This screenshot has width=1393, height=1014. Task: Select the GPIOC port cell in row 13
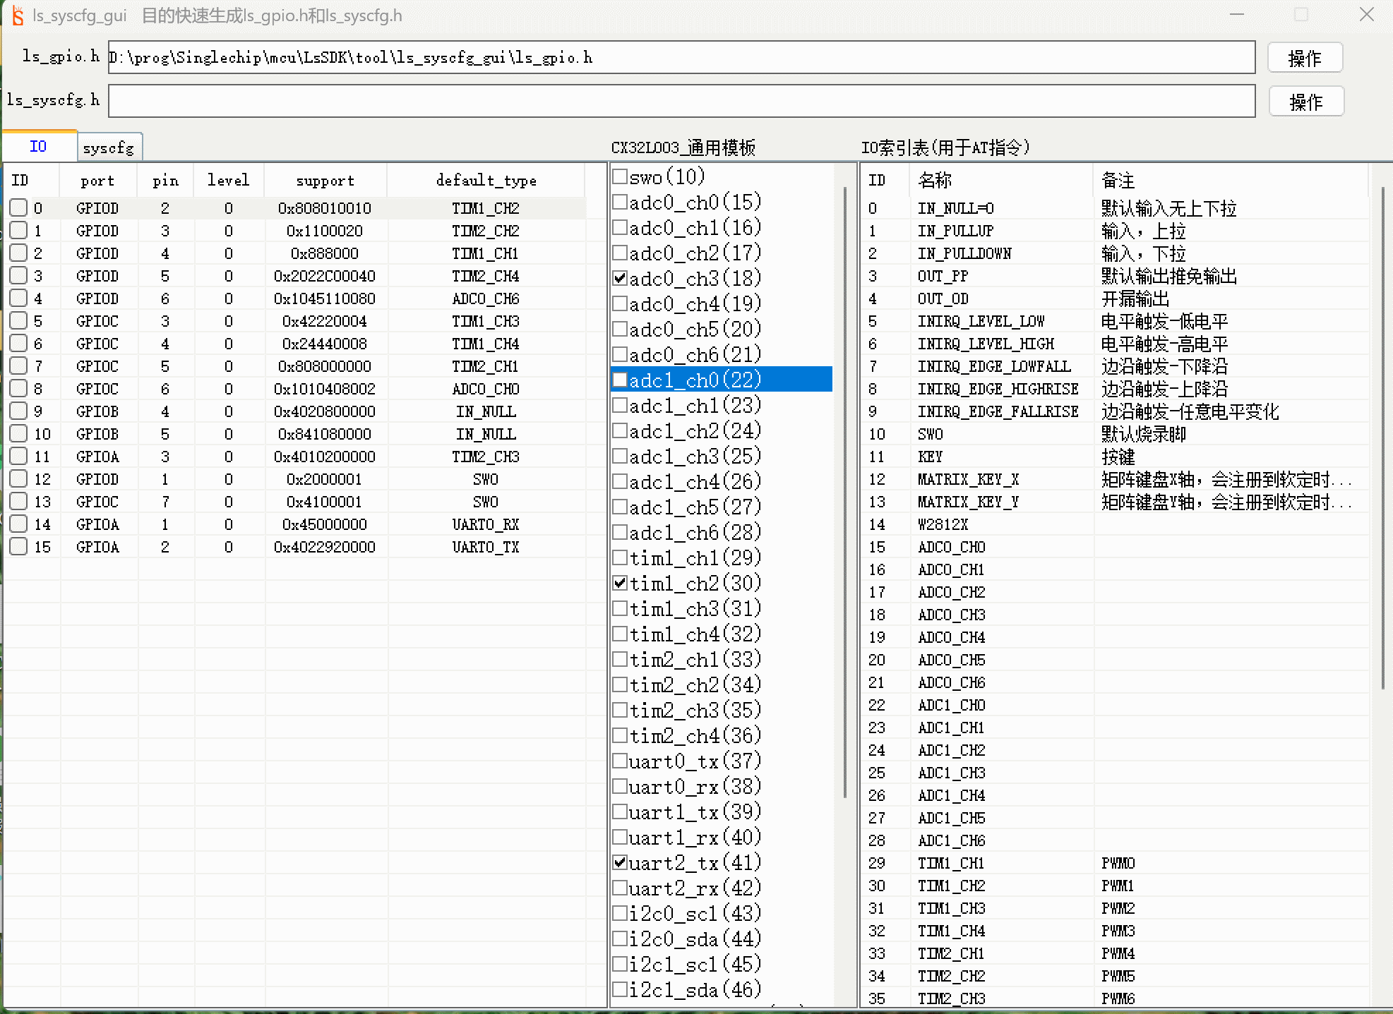tap(98, 502)
